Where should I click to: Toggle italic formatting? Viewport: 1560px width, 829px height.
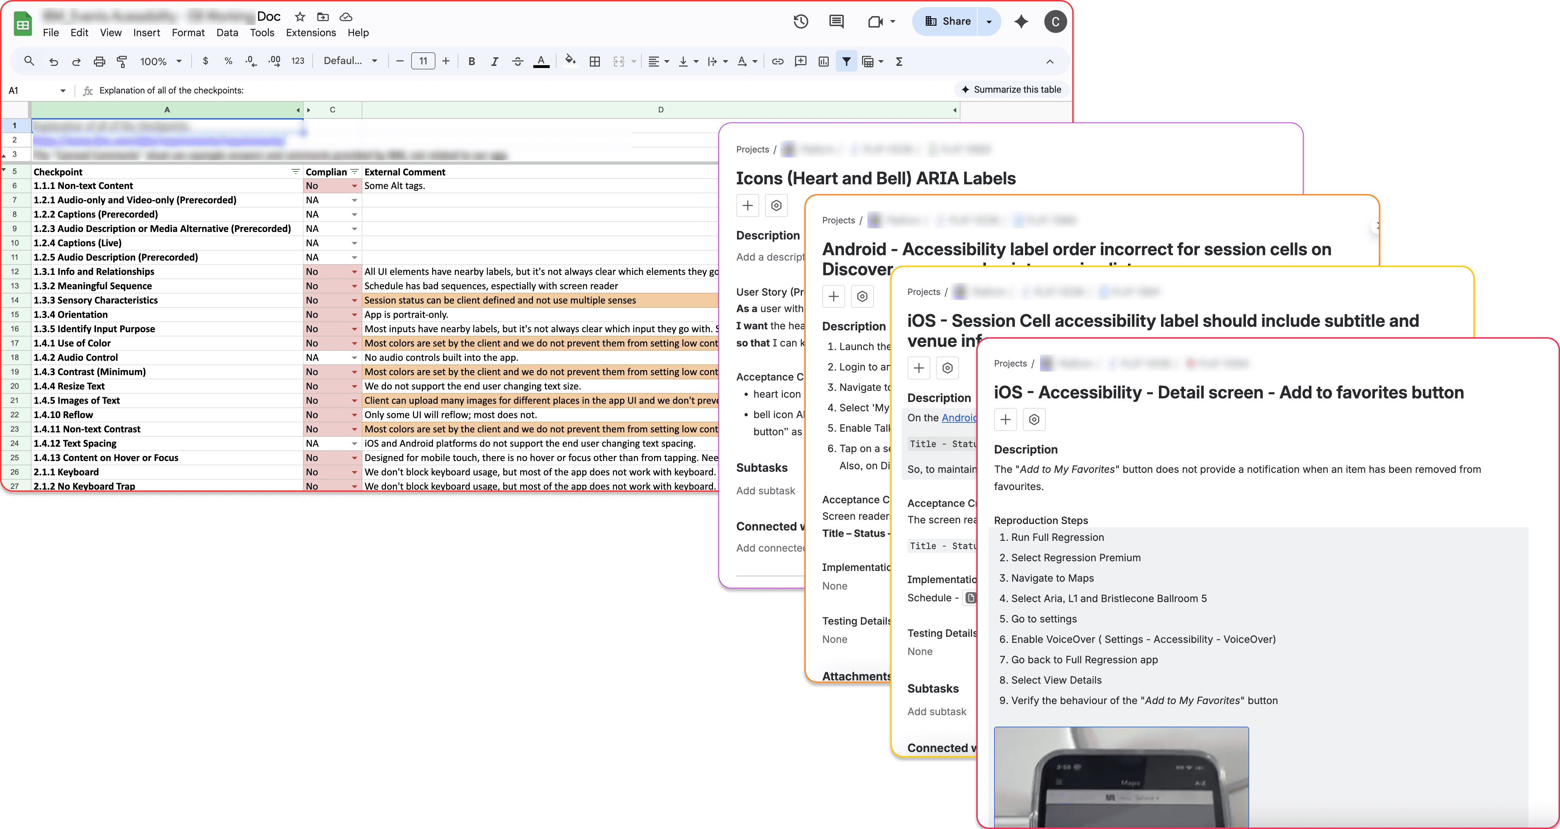(495, 61)
